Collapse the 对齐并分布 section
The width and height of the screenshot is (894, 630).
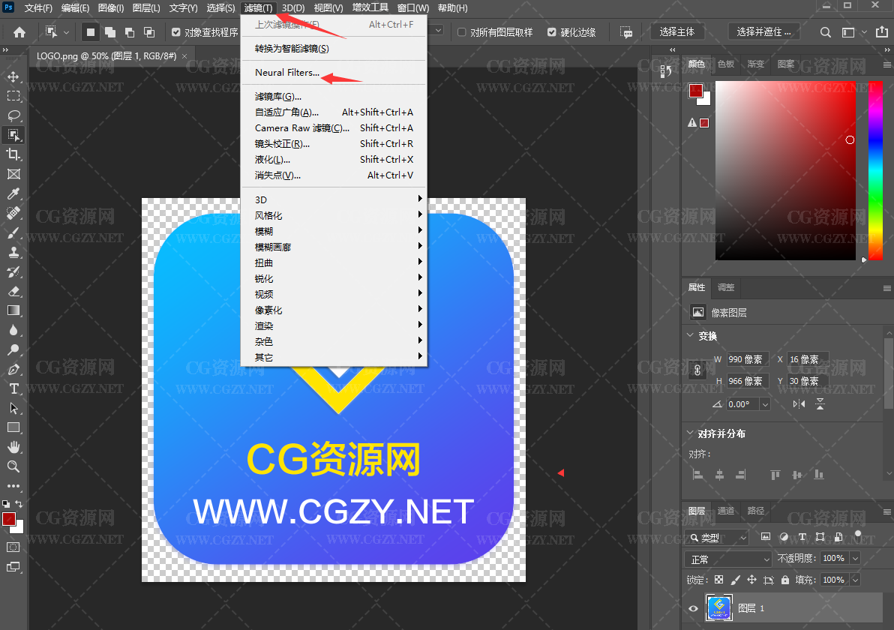pyautogui.click(x=690, y=433)
